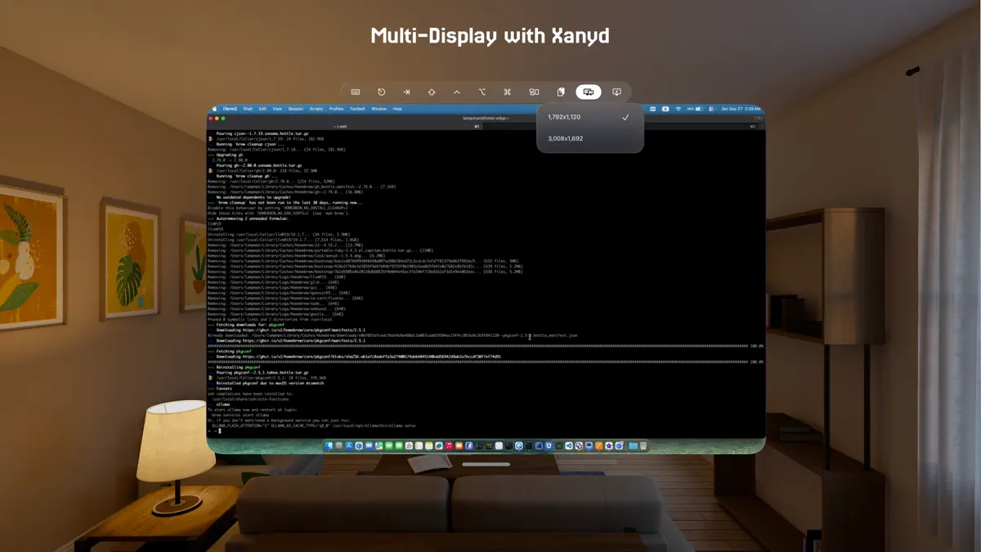Click the Option key icon in the control bar
Viewport: 981px width, 552px height.
483,92
